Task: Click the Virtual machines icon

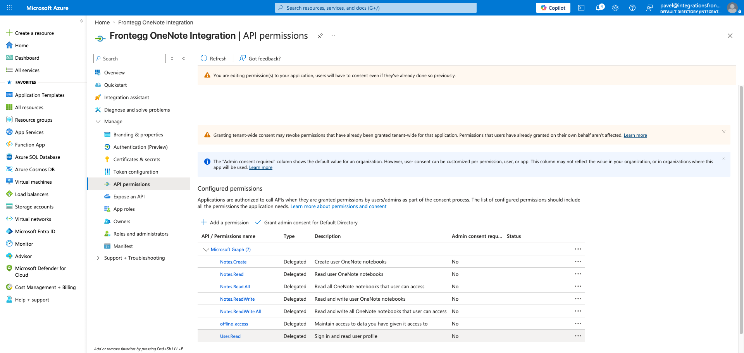Action: (x=9, y=182)
